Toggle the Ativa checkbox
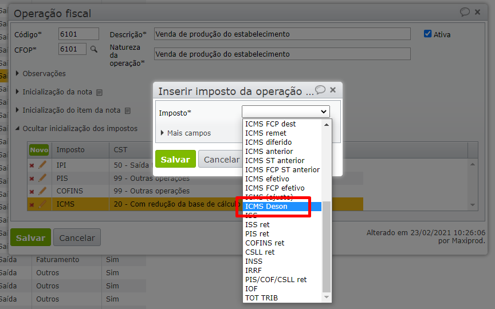 (x=427, y=34)
